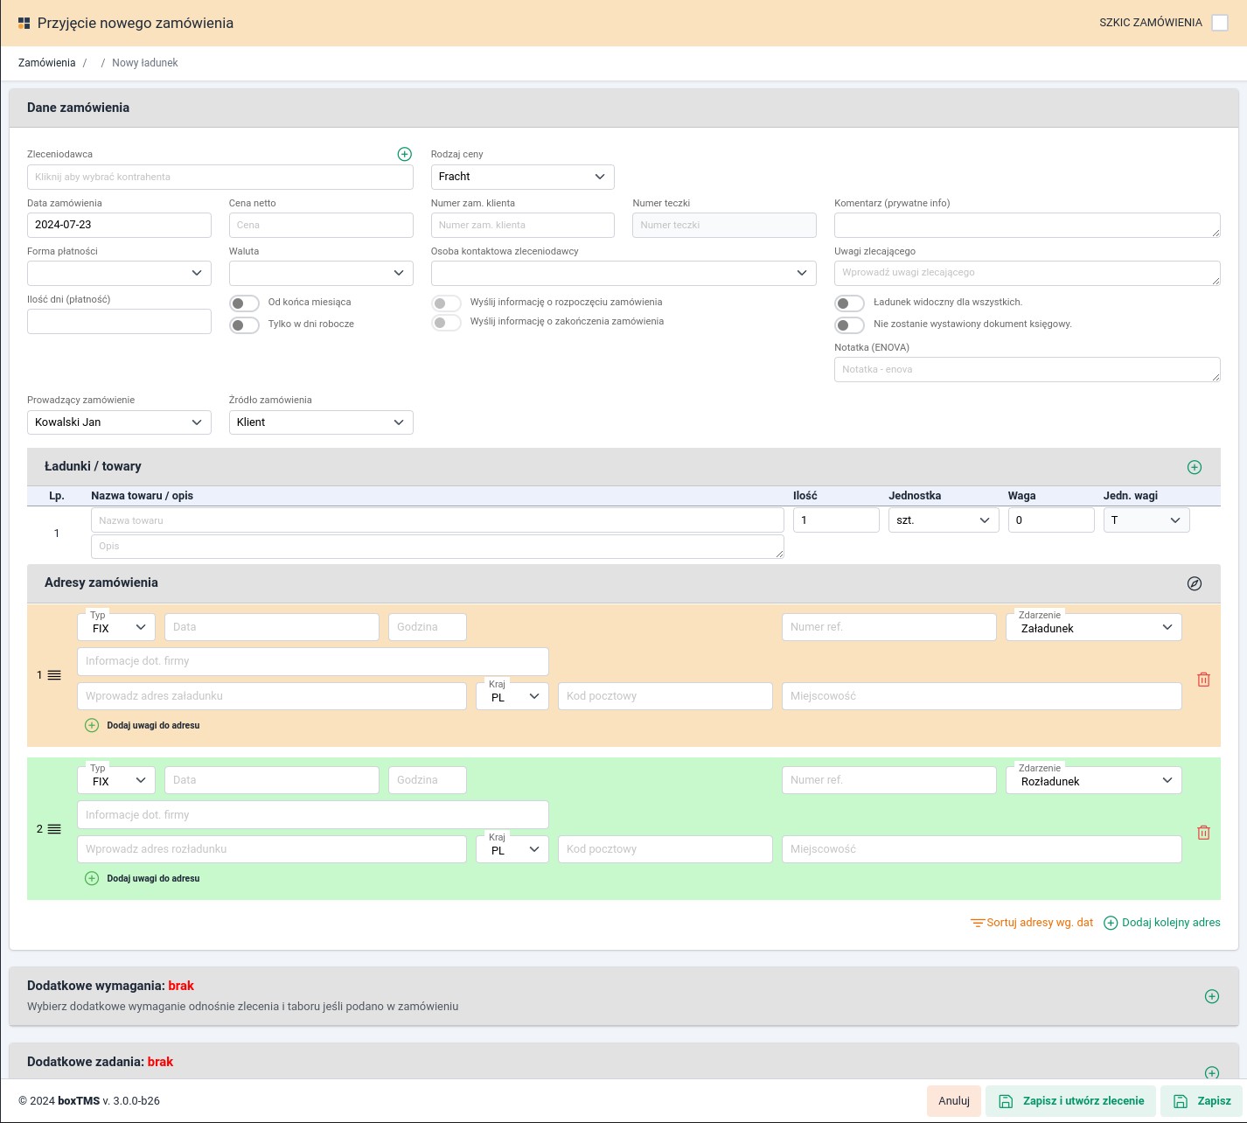1247x1123 pixels.
Task: Toggle the no accounting document switch
Action: pyautogui.click(x=849, y=325)
